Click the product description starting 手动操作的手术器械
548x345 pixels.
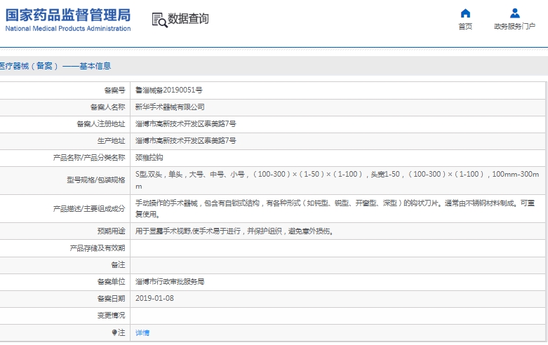pos(335,208)
